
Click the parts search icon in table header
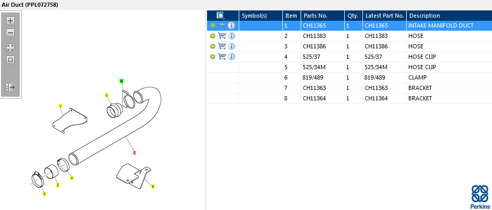pyautogui.click(x=221, y=16)
